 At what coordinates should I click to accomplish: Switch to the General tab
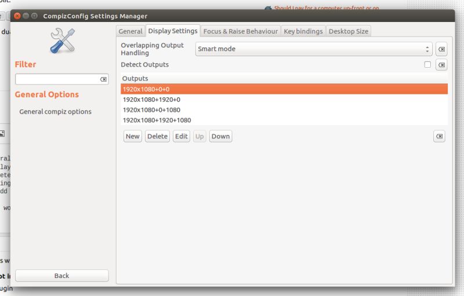click(x=130, y=31)
